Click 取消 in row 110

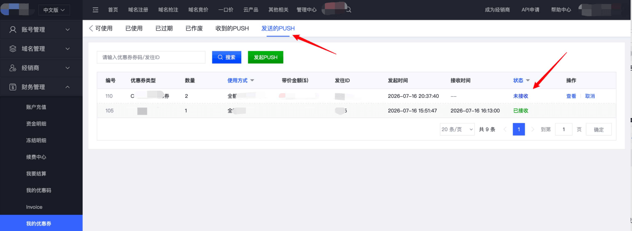click(x=590, y=96)
